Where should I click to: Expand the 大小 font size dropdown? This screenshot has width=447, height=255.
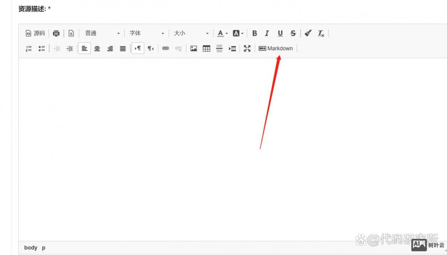[x=191, y=33]
